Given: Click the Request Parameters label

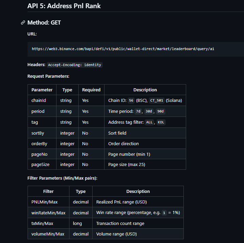Looking at the screenshot, I should pos(48,76).
